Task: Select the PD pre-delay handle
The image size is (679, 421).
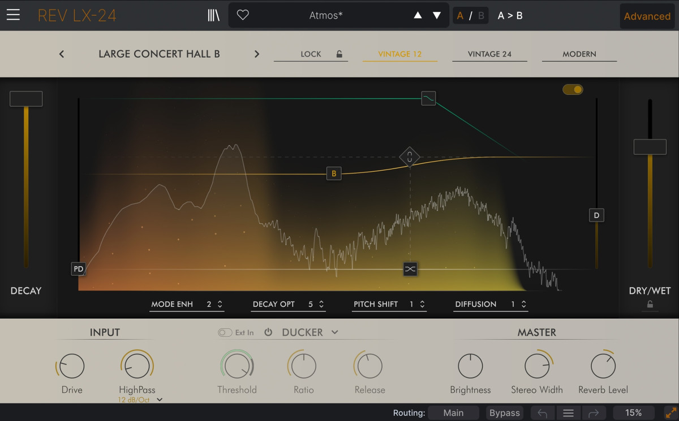Action: (x=78, y=269)
